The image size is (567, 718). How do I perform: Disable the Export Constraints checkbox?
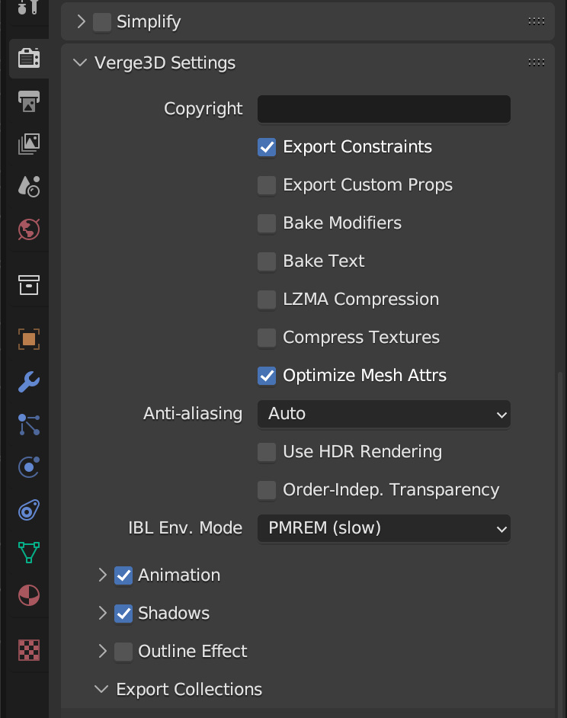click(x=267, y=147)
